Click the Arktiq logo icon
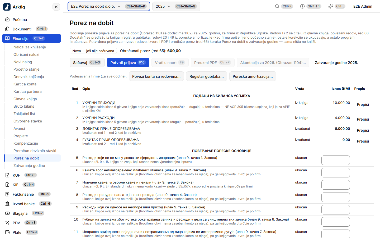 click(x=7, y=7)
